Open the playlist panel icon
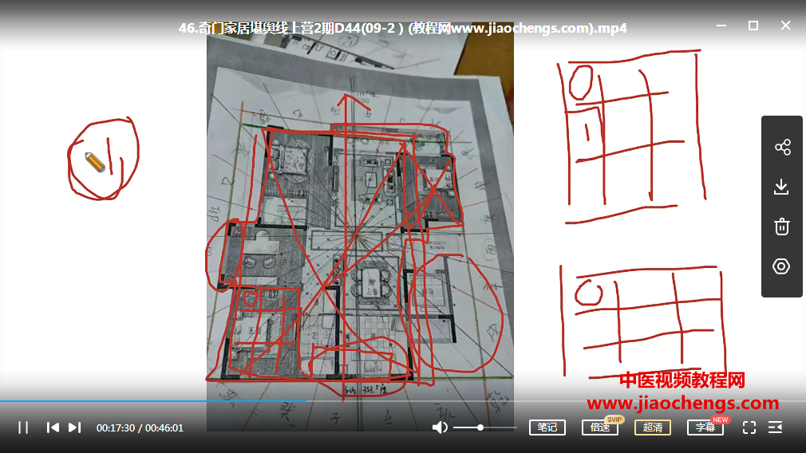This screenshot has width=806, height=453. click(x=775, y=427)
